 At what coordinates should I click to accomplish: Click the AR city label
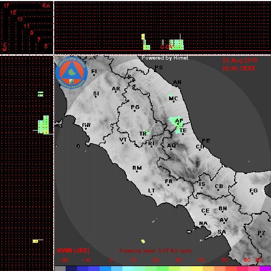pos(115,89)
